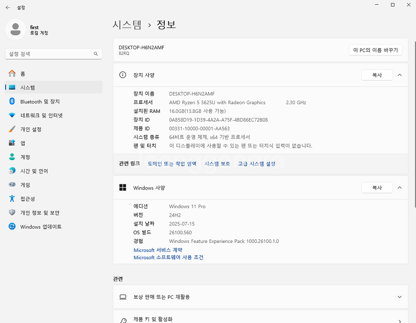Image resolution: width=416 pixels, height=323 pixels.
Task: Open 고급 시스템 설정 link
Action: coord(257,164)
